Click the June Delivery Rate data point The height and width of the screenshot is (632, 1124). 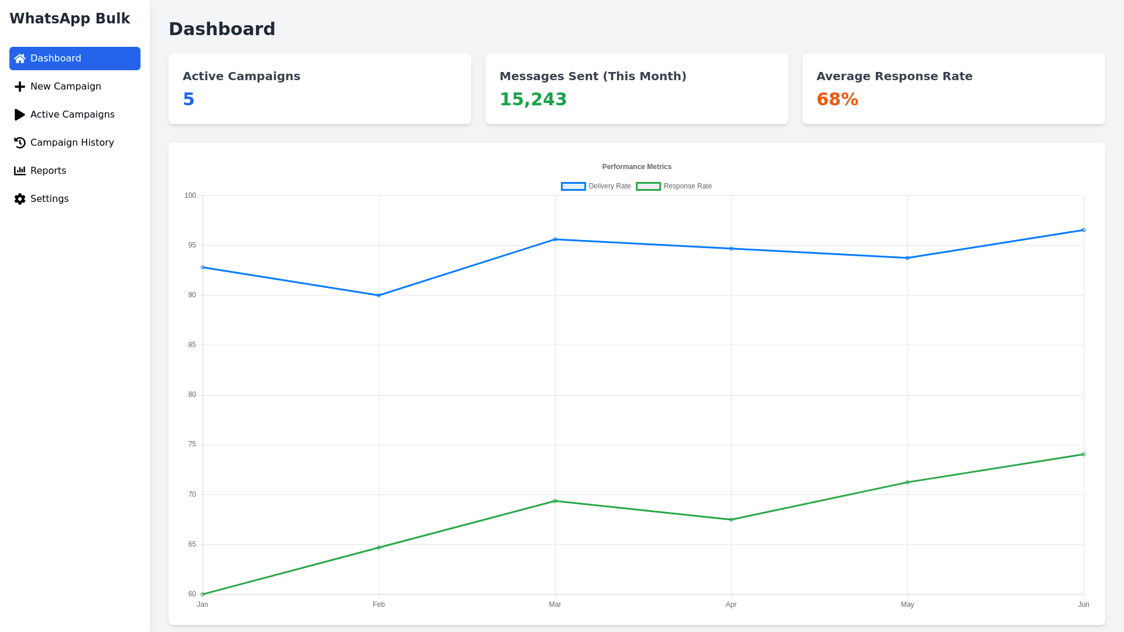click(x=1084, y=230)
